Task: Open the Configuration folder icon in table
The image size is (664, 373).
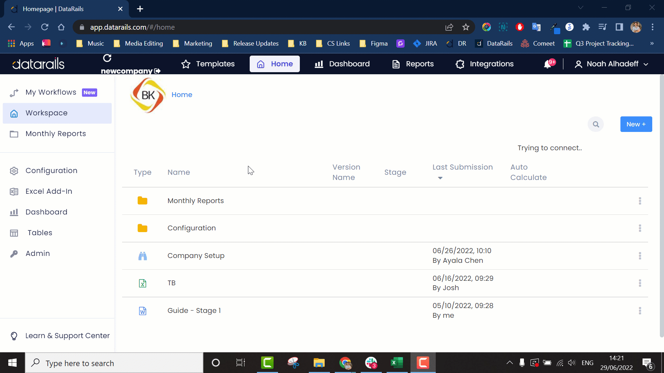Action: point(142,228)
